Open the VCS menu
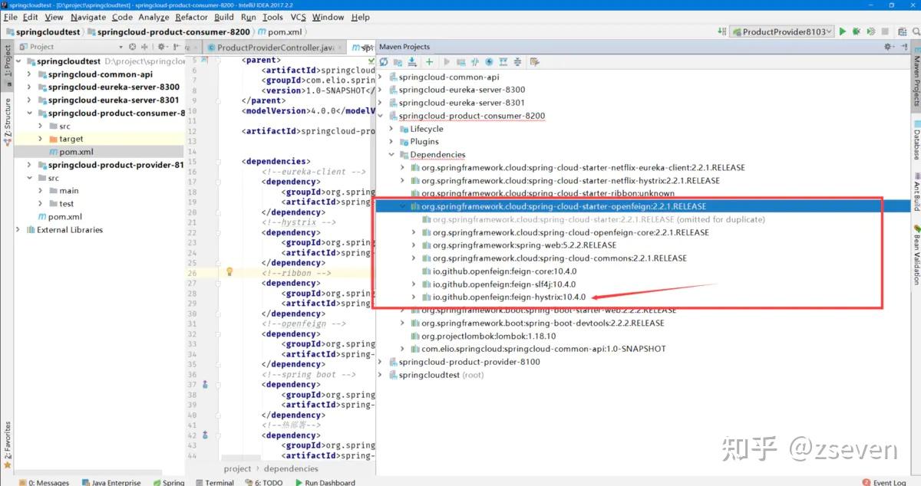Screen dimensions: 921x486 tap(298, 17)
